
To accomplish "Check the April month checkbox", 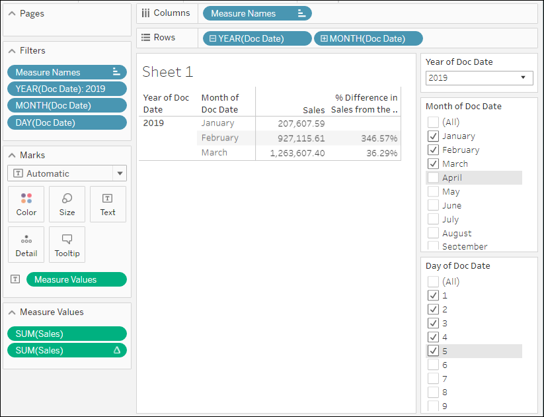I will [x=433, y=177].
